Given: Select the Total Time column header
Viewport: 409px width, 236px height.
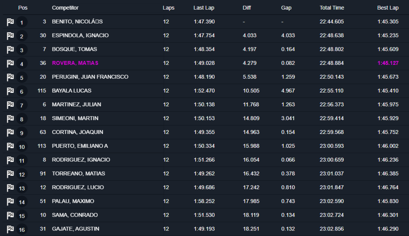Looking at the screenshot, I should [x=332, y=8].
